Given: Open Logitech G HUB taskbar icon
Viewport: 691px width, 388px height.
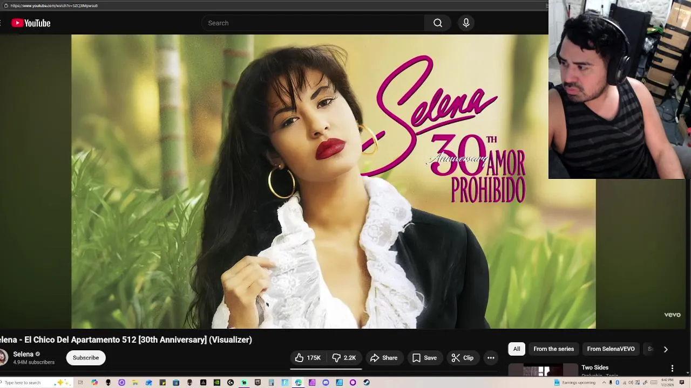Looking at the screenshot, I should pyautogui.click(x=231, y=383).
